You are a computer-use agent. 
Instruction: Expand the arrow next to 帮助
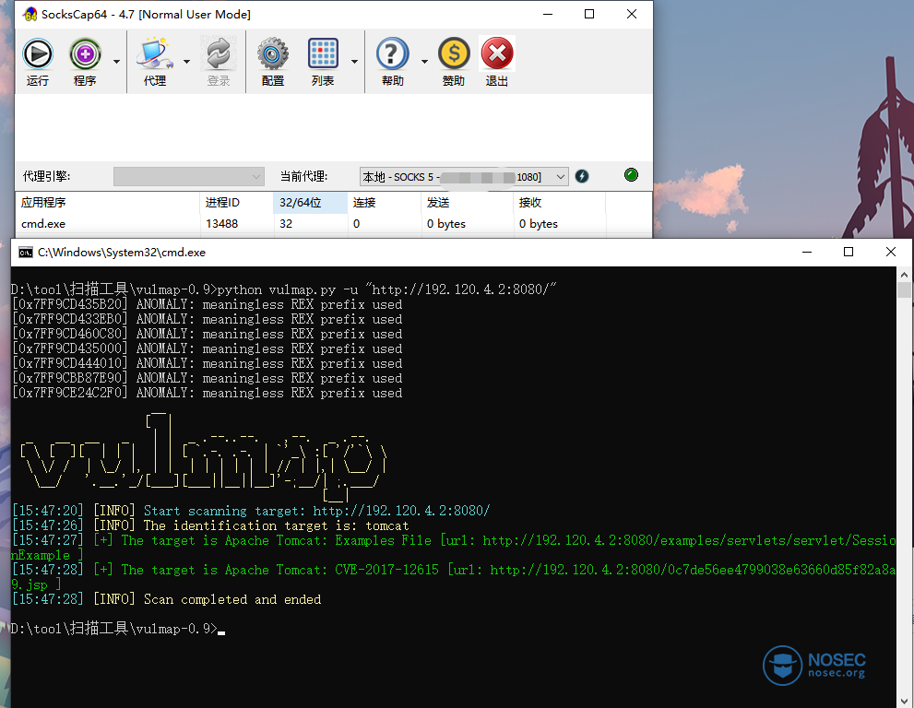tap(424, 62)
